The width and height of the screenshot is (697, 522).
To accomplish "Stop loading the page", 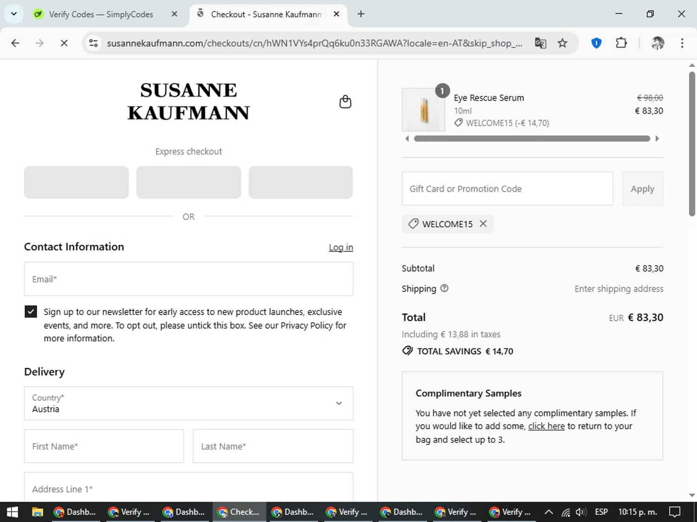I will [64, 43].
